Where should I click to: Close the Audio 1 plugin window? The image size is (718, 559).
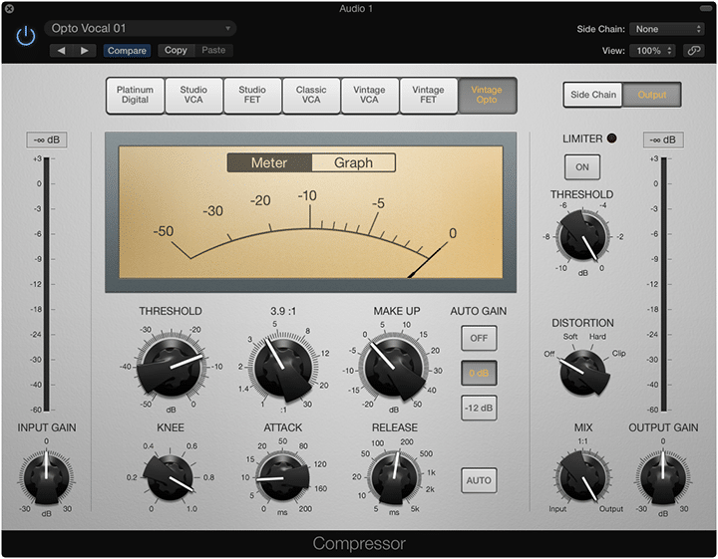9,8
